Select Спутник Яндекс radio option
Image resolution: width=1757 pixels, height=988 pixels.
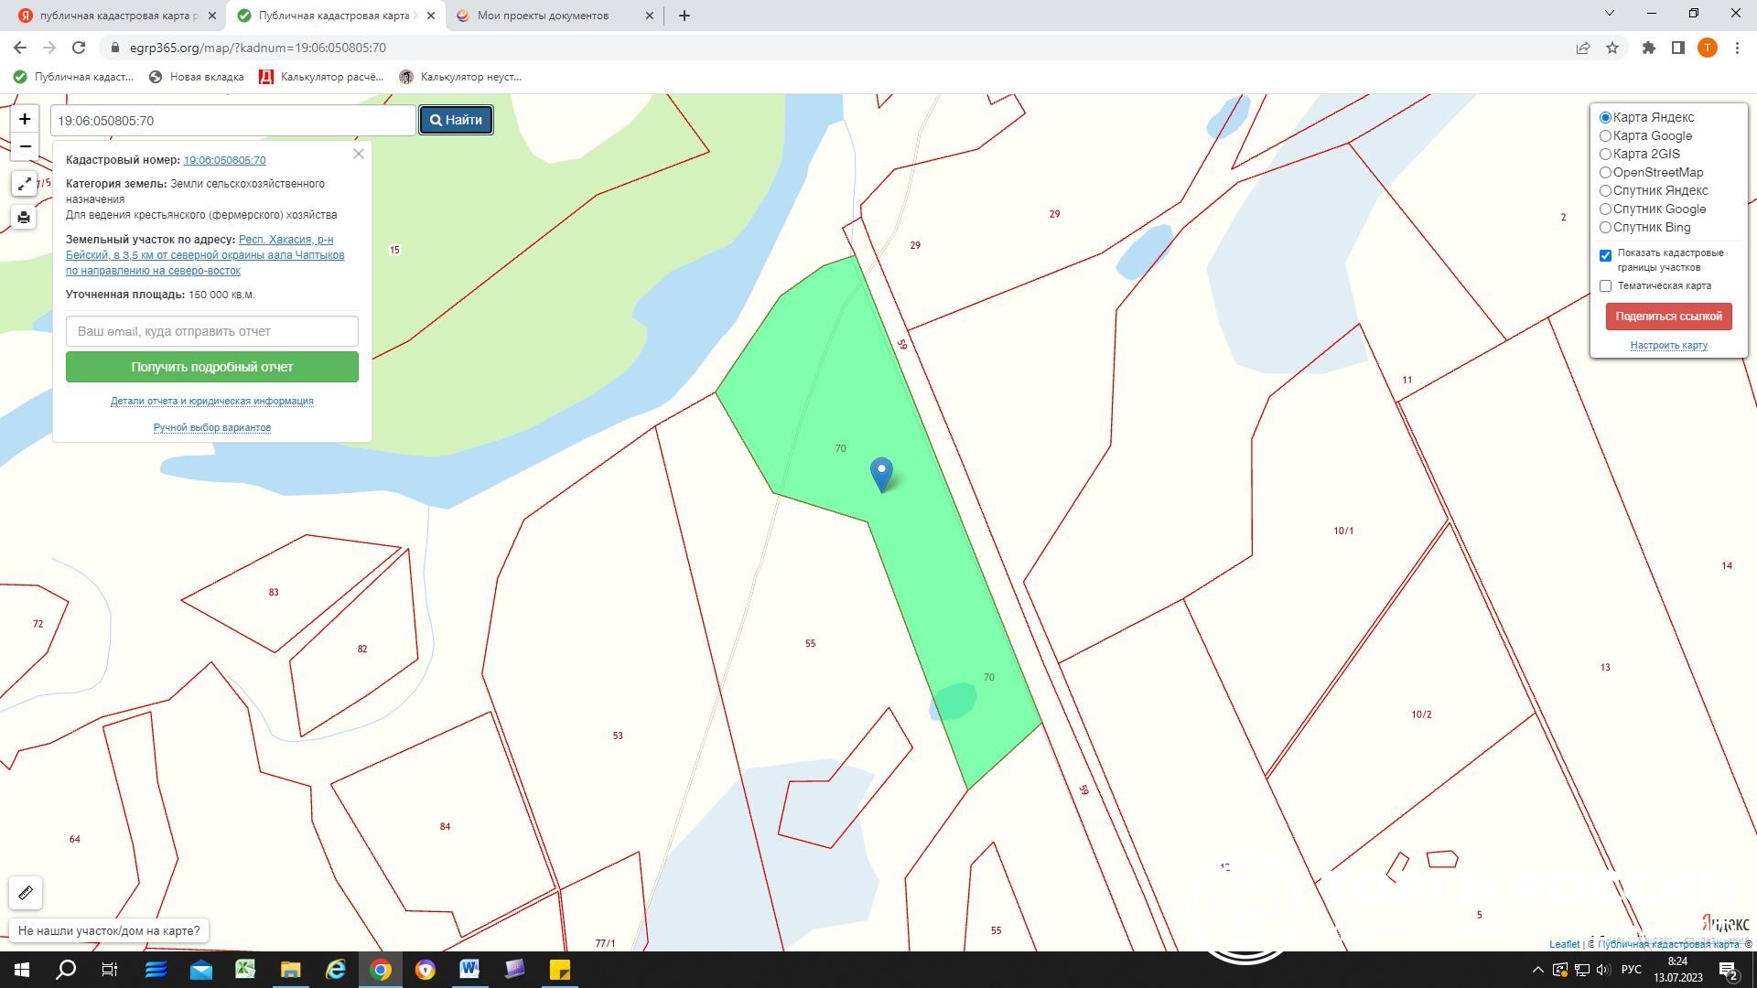click(1605, 190)
